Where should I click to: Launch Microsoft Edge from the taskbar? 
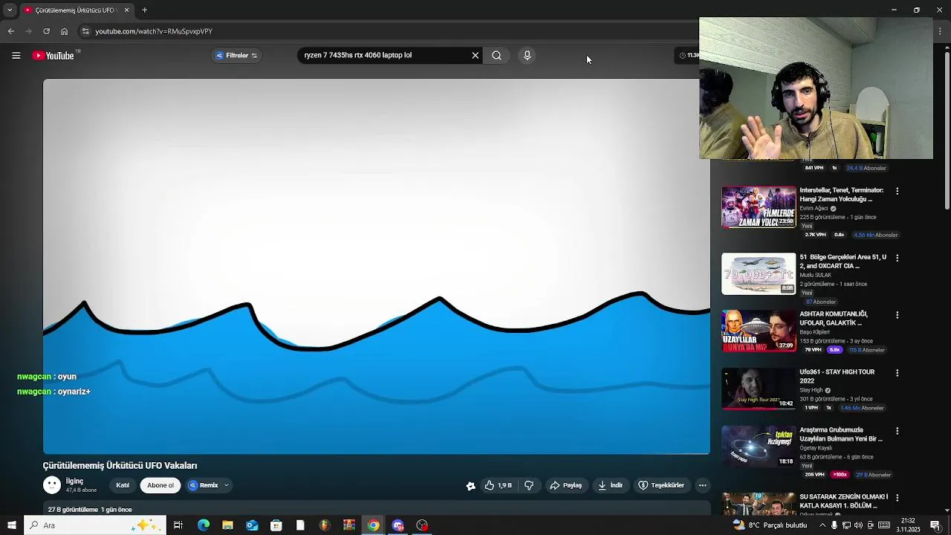pyautogui.click(x=204, y=525)
